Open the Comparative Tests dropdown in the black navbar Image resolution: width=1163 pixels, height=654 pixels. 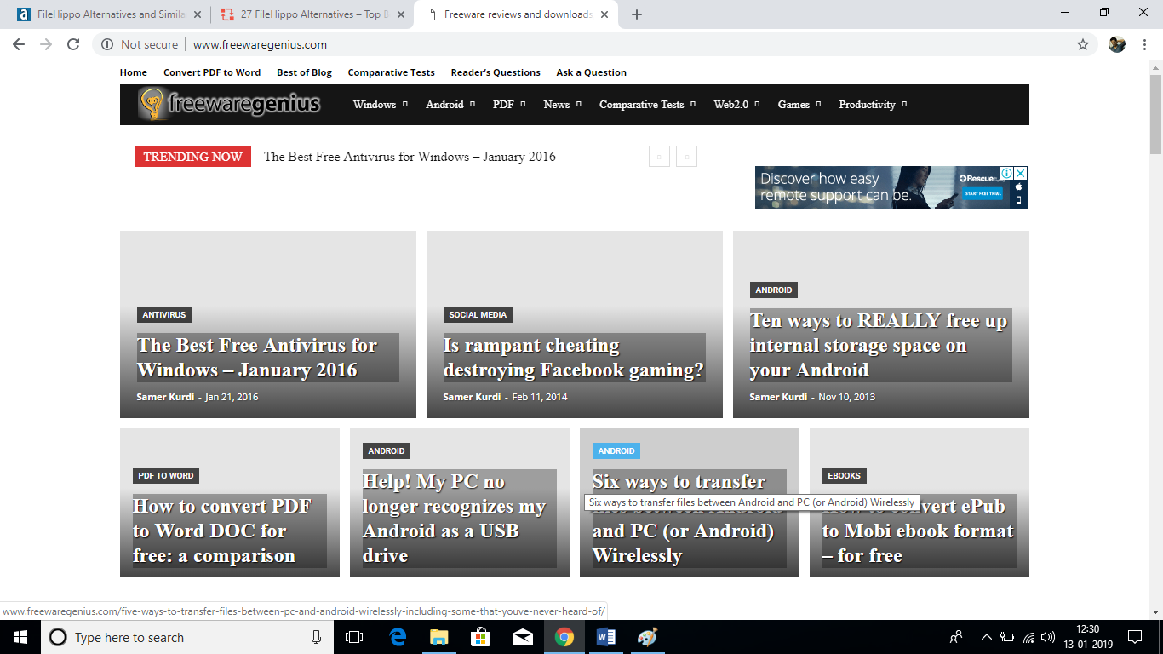647,105
